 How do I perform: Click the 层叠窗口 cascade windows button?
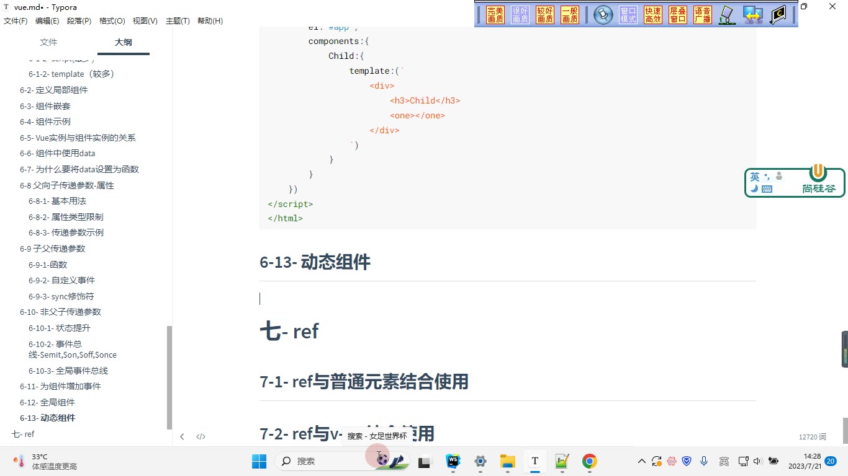coord(678,15)
